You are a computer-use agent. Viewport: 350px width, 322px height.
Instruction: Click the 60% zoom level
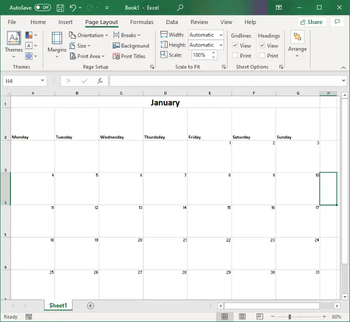click(x=336, y=316)
